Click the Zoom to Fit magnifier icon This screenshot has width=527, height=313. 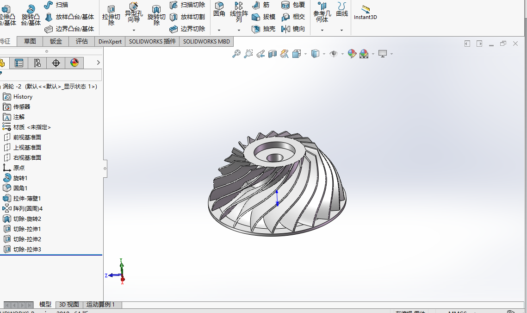[x=236, y=54]
